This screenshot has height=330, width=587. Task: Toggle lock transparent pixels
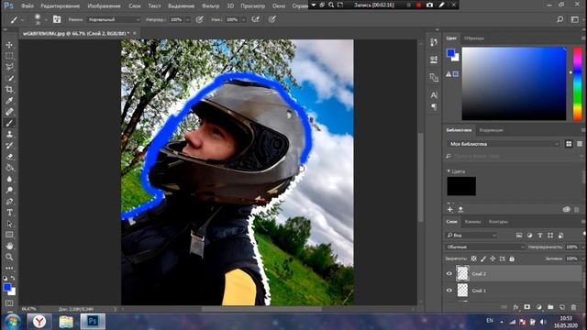(474, 258)
